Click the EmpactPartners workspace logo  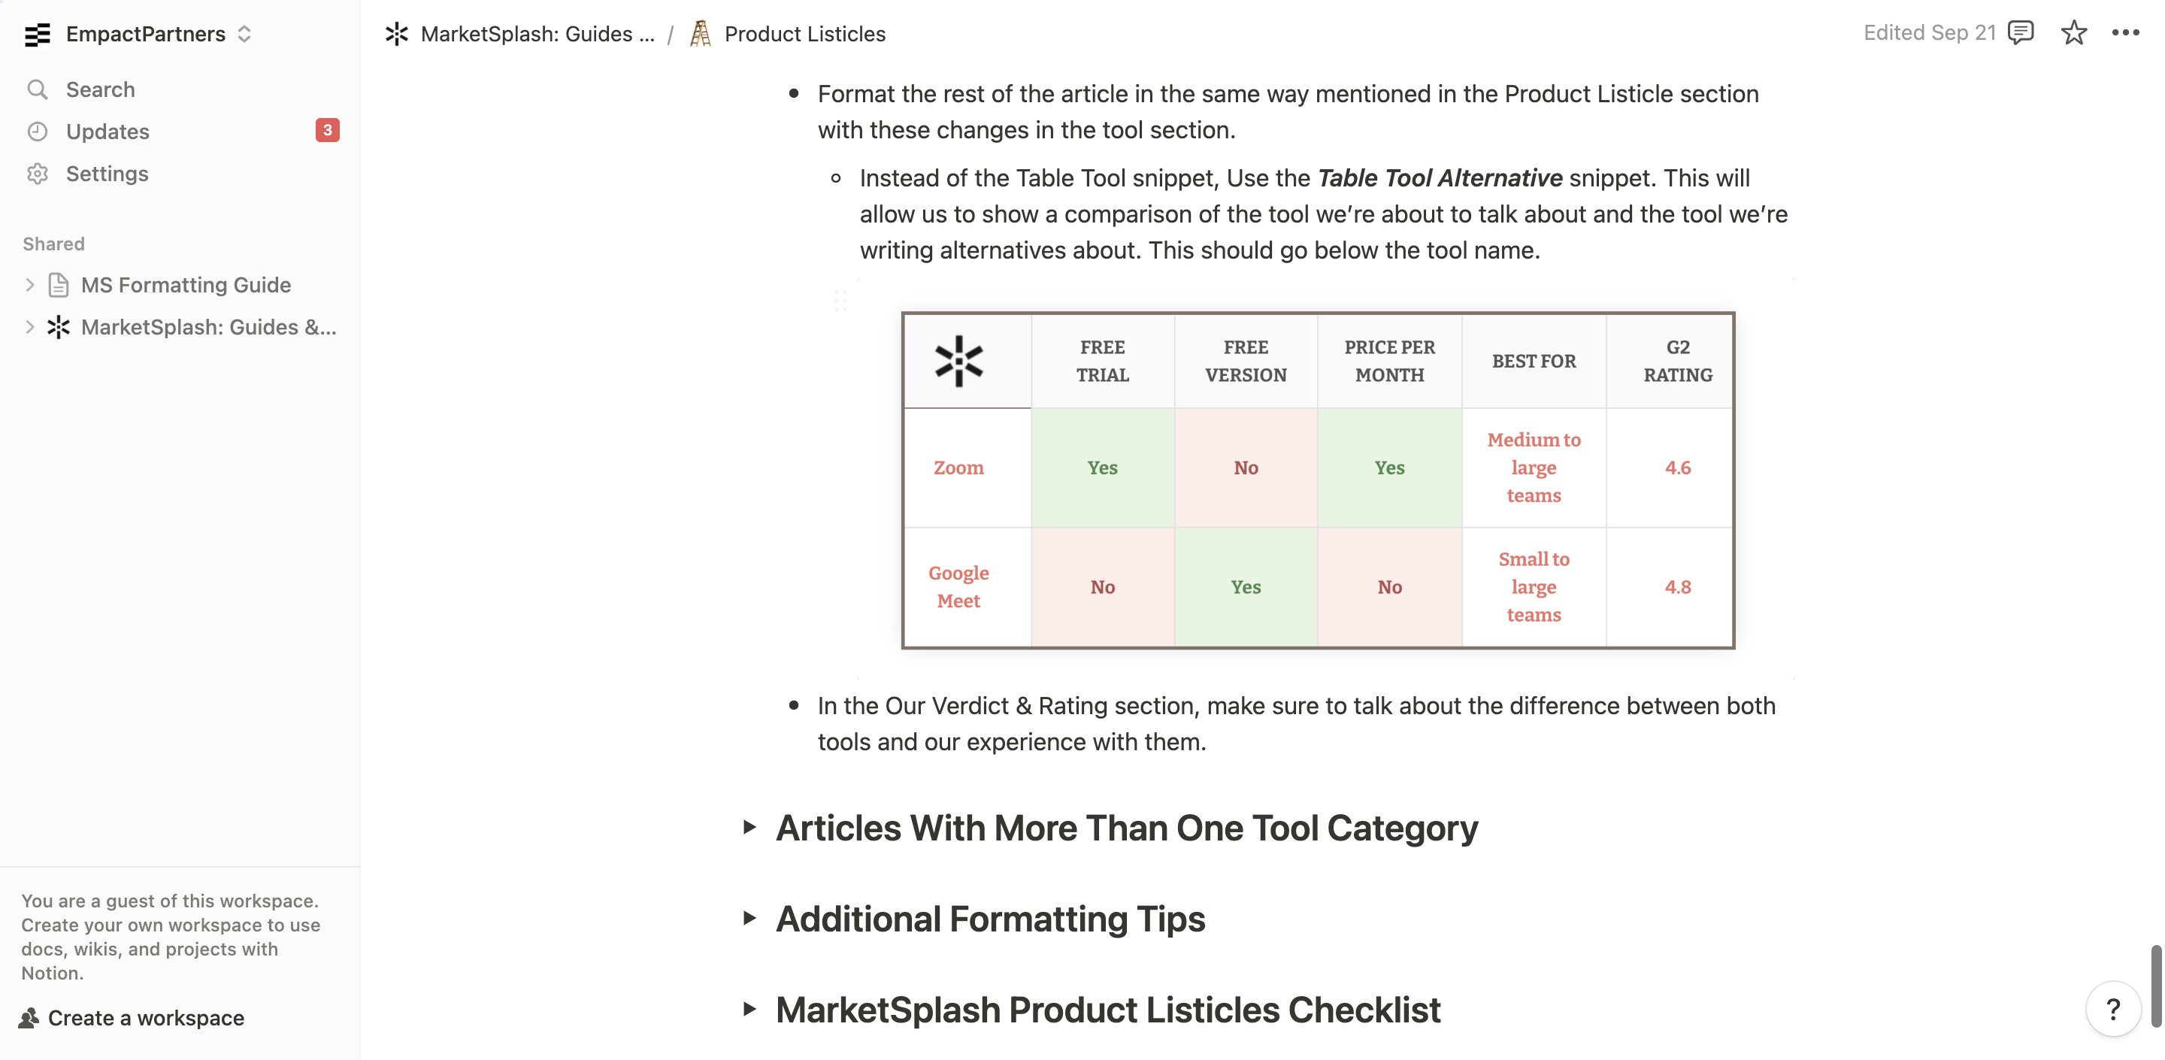tap(37, 34)
